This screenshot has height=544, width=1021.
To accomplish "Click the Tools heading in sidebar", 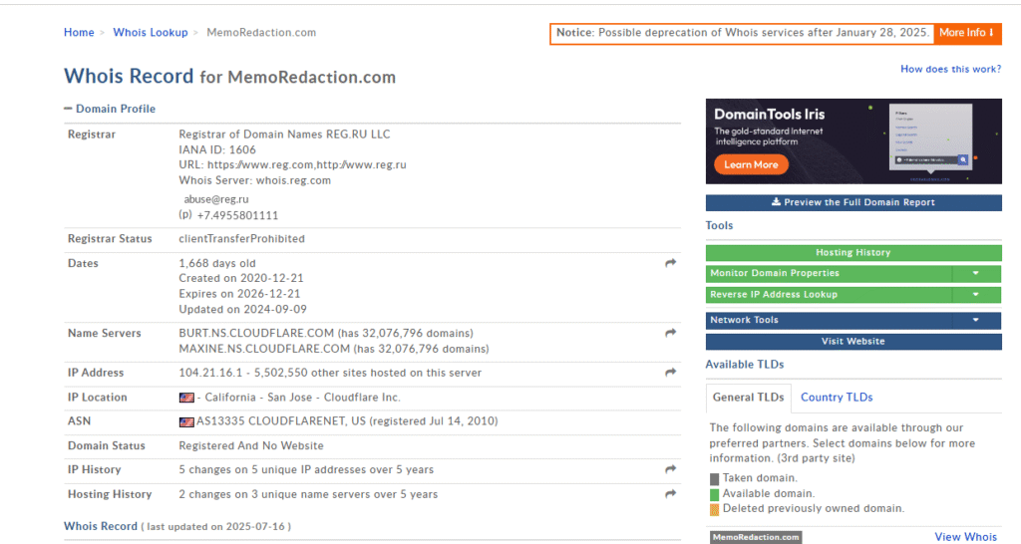I will coord(720,225).
